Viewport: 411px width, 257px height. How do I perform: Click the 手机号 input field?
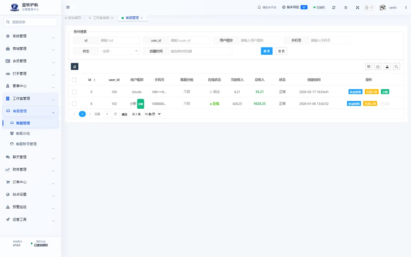[x=330, y=40]
